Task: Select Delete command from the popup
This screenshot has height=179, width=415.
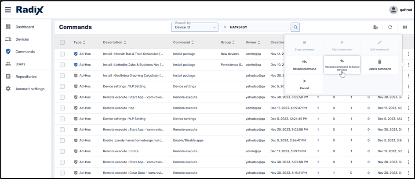Action: click(379, 65)
